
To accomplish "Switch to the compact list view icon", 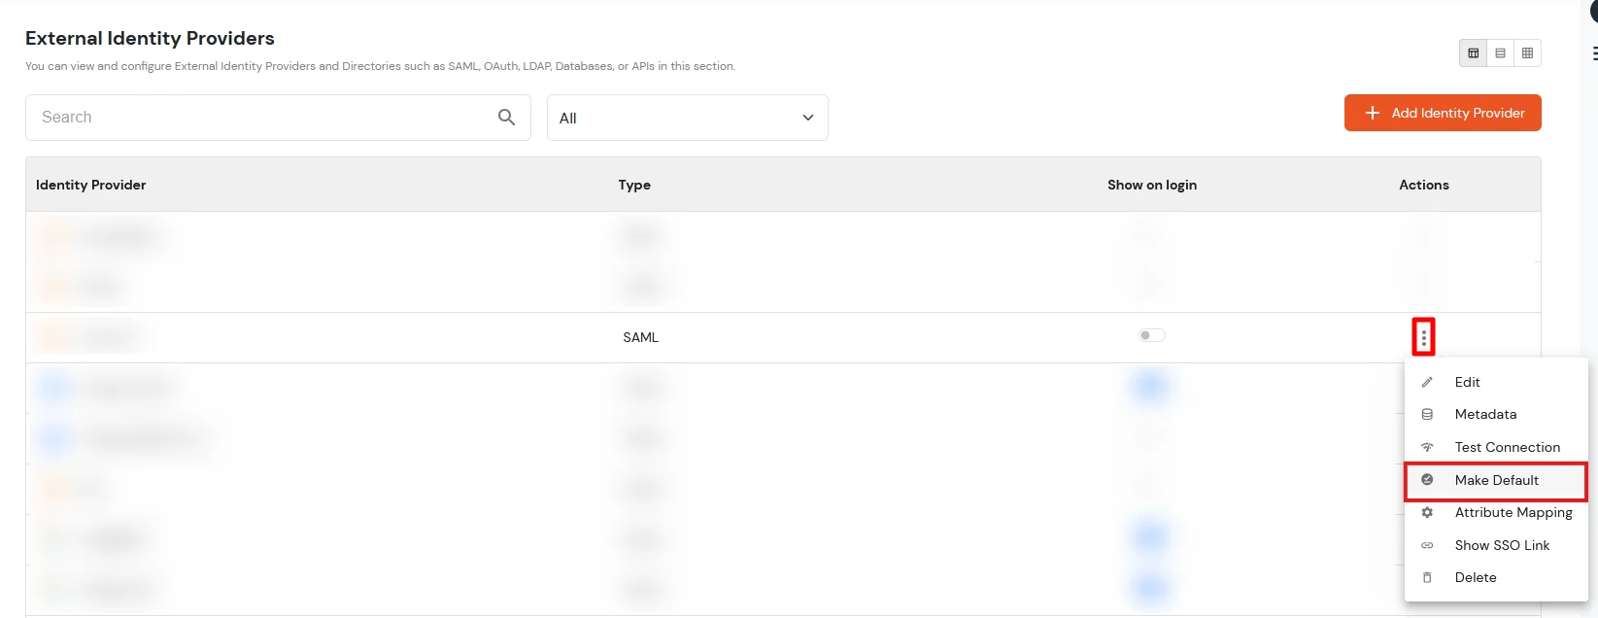I will 1500,52.
